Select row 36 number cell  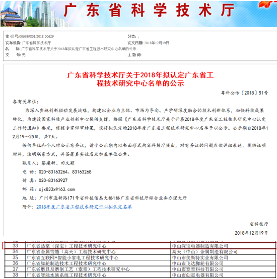pyautogui.click(x=15, y=263)
